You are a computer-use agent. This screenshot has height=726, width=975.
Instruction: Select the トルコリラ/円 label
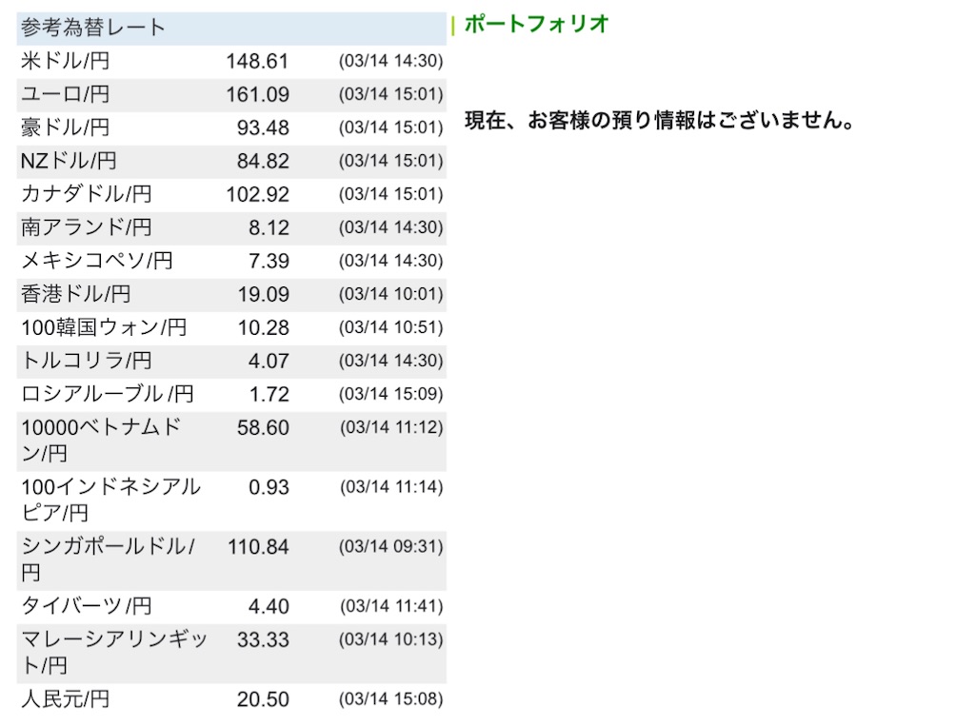coord(87,361)
